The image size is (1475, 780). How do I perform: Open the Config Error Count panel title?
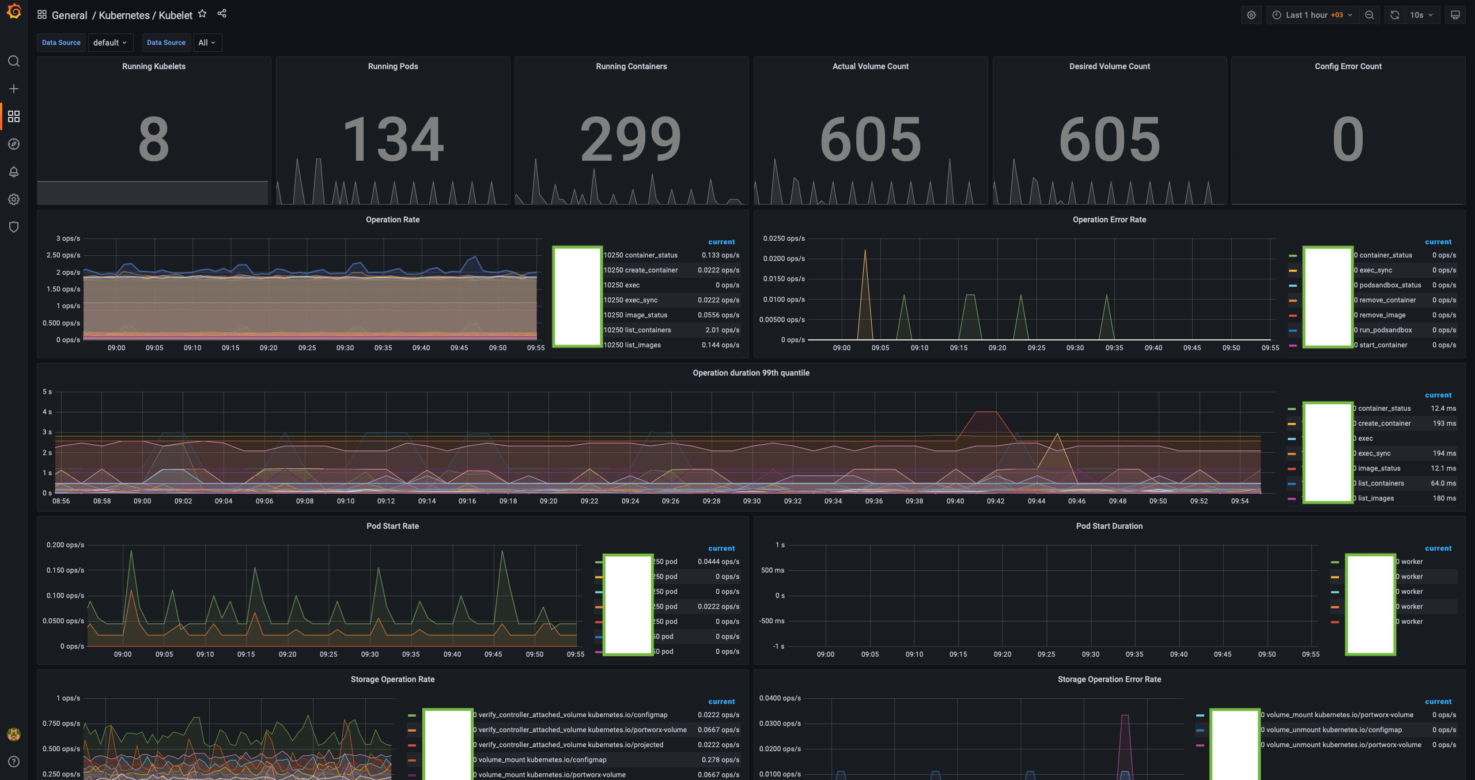(1348, 66)
